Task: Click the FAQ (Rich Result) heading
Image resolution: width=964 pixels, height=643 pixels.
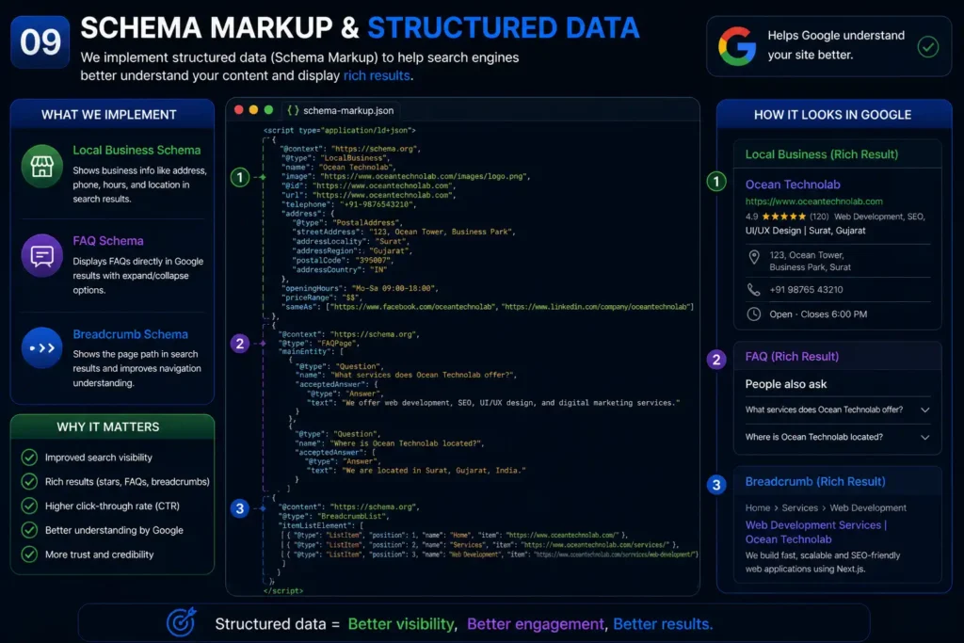Action: click(x=792, y=357)
